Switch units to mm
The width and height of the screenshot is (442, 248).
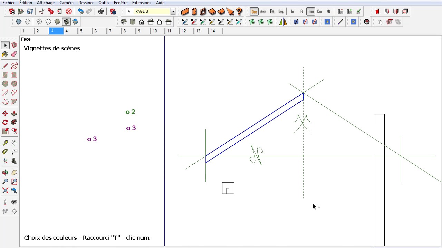[x=311, y=11]
